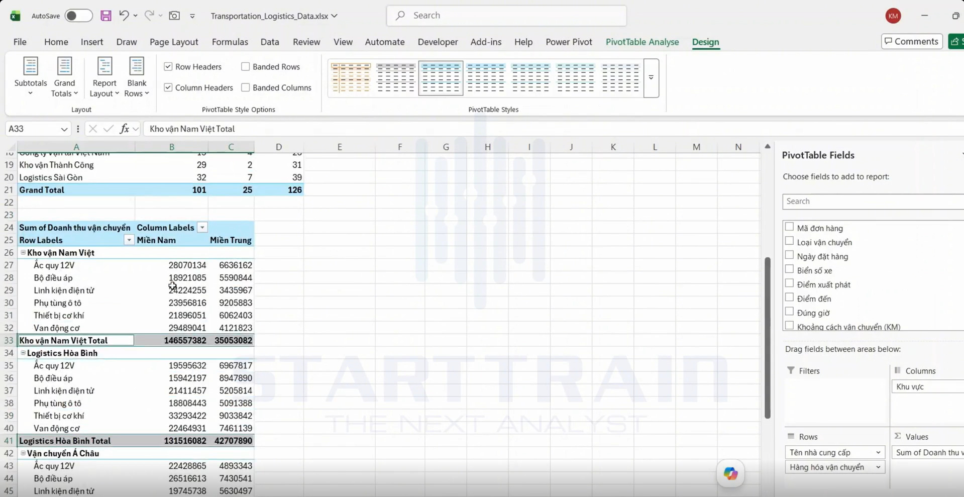Open Tên nhà cung cấp row field menu
This screenshot has width=964, height=497.
(x=878, y=452)
